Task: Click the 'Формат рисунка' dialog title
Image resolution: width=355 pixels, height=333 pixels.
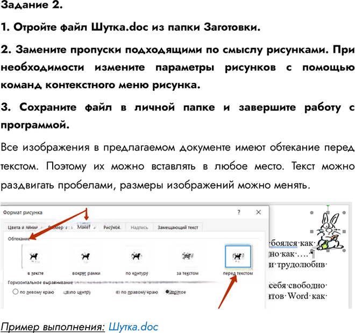Action: 23,212
